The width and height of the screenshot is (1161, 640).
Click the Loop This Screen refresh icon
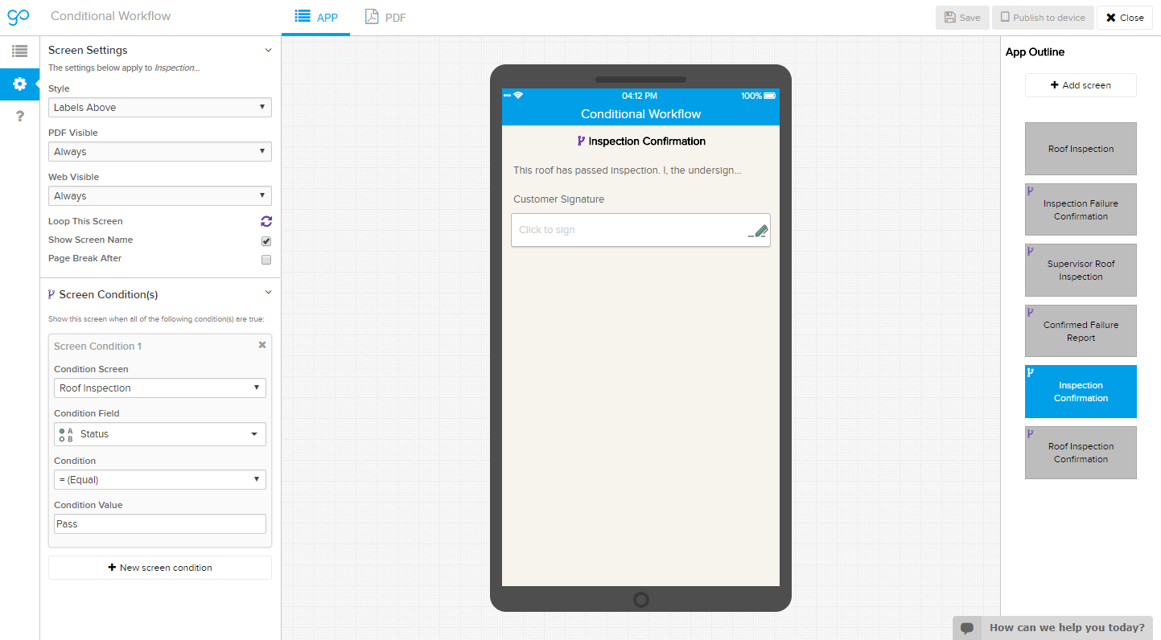[x=266, y=221]
